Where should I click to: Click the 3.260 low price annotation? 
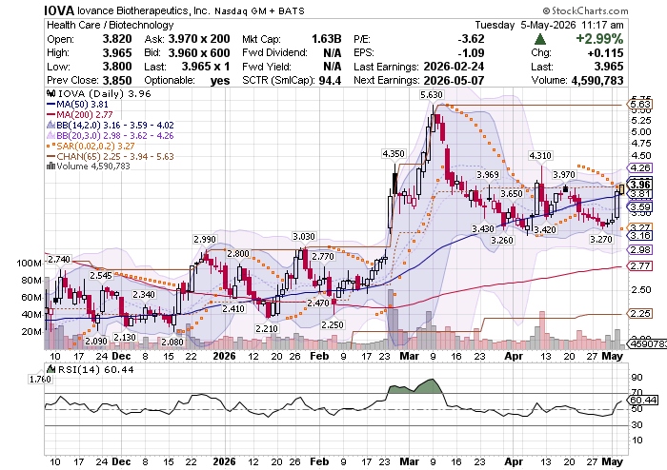[x=502, y=241]
